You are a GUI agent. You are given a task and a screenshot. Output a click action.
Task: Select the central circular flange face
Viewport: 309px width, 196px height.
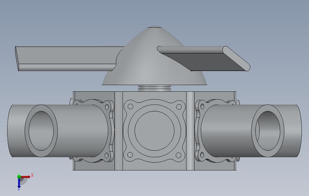click(155, 131)
